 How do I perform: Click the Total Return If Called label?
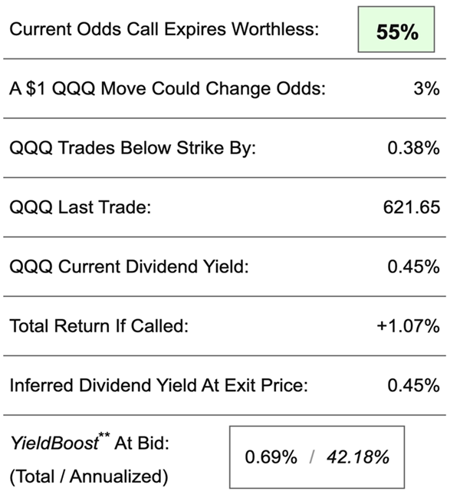pyautogui.click(x=99, y=325)
